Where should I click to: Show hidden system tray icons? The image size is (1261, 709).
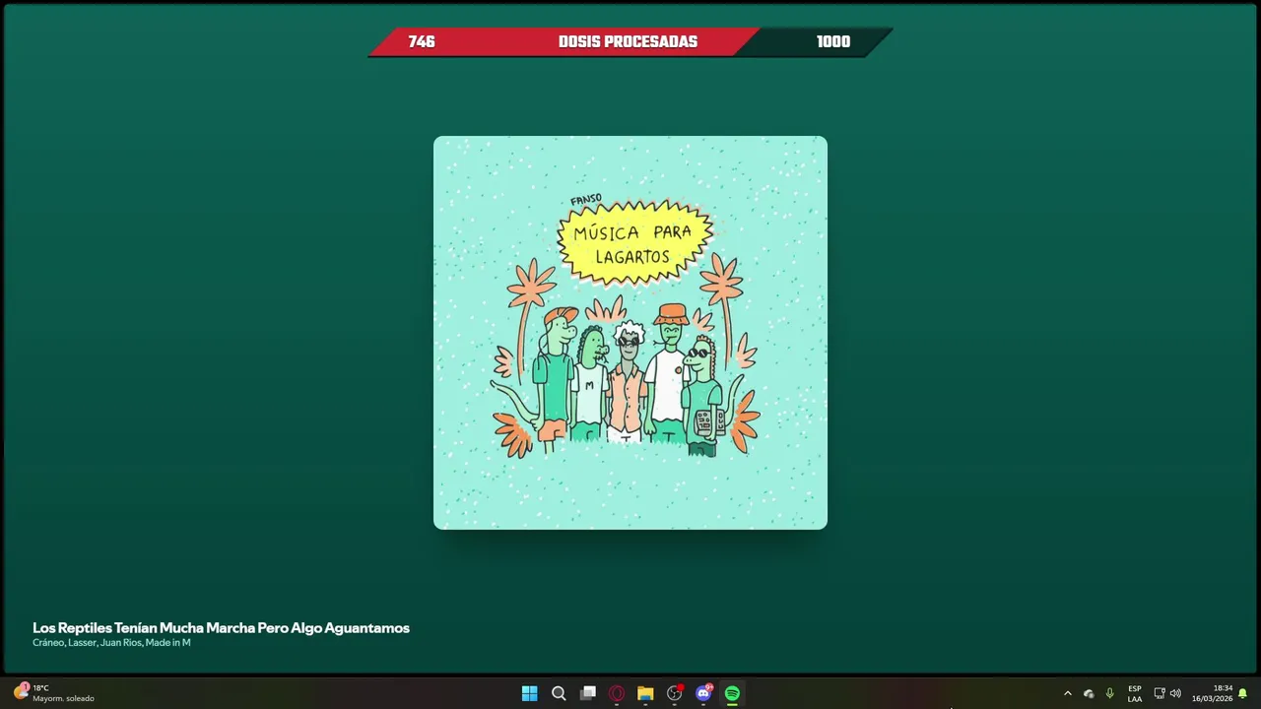coord(1067,693)
